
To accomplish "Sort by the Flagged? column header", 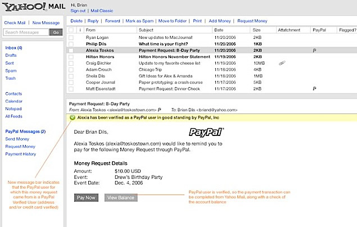I will 347,30.
